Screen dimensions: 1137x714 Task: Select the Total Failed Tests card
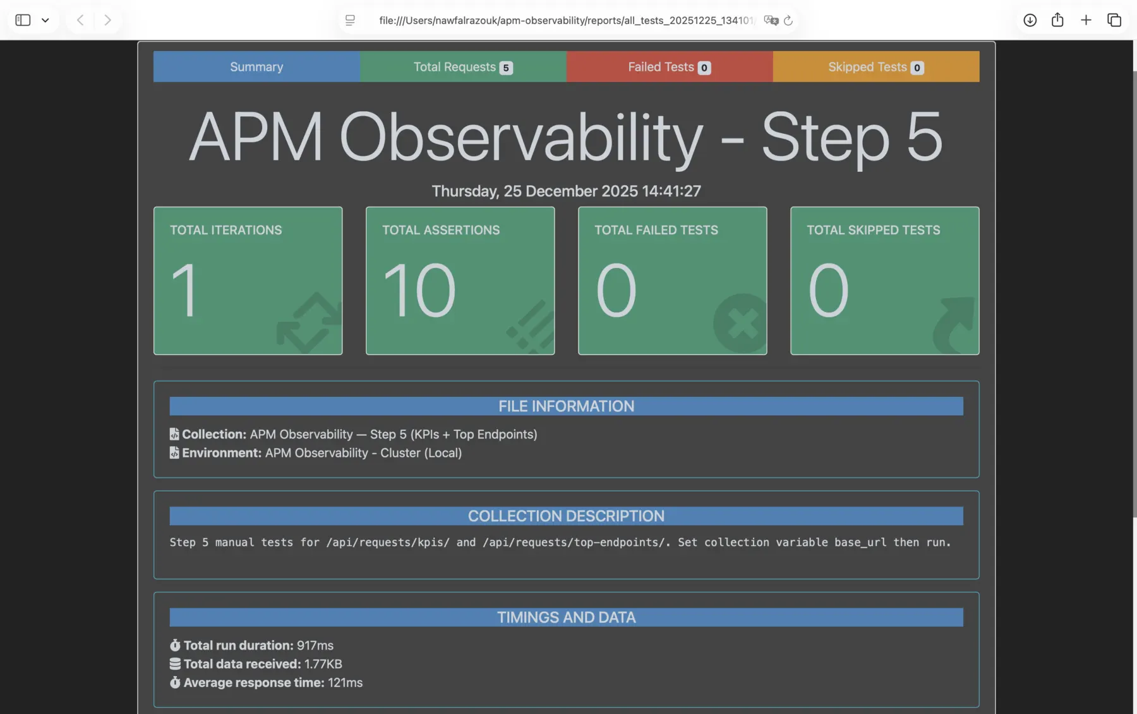coord(672,281)
